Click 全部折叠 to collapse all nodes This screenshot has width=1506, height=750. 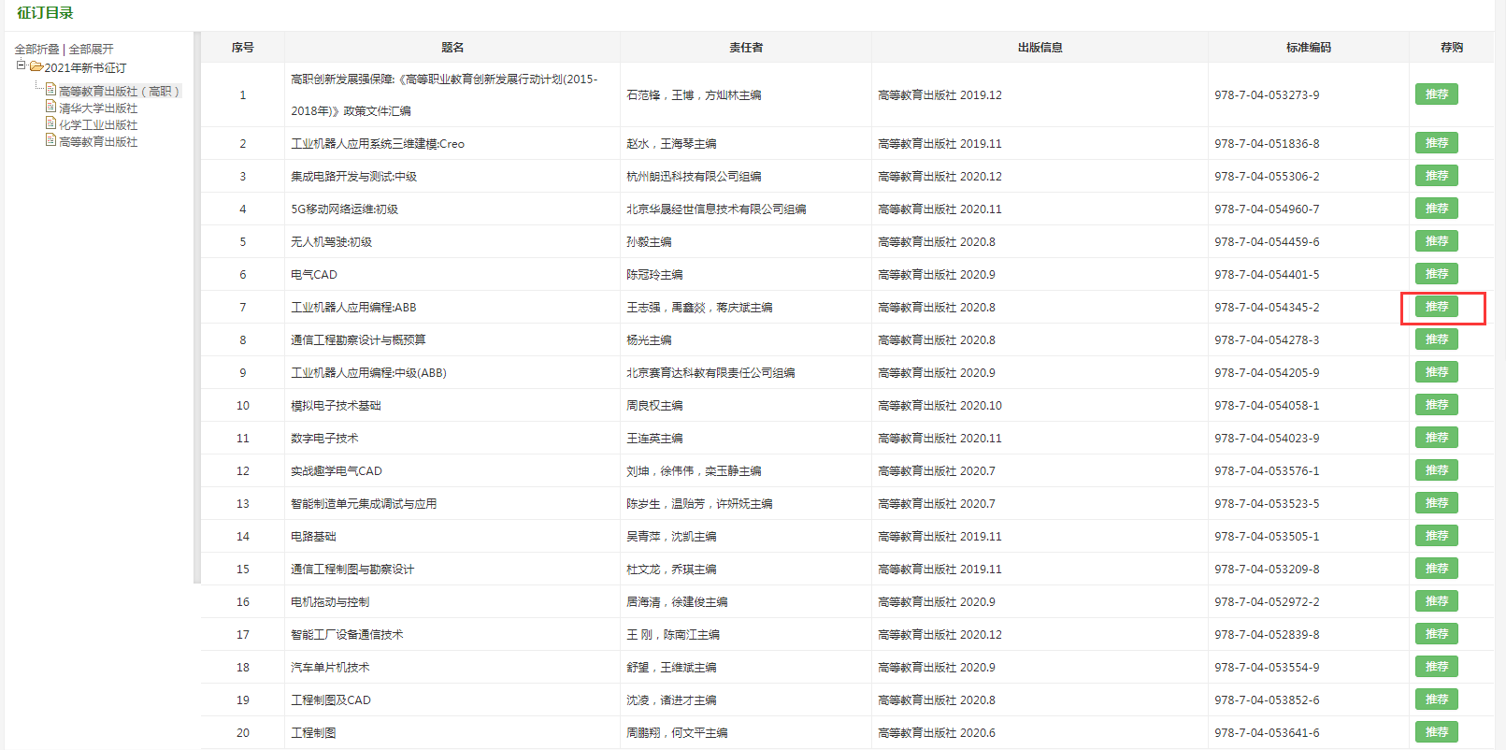point(36,50)
